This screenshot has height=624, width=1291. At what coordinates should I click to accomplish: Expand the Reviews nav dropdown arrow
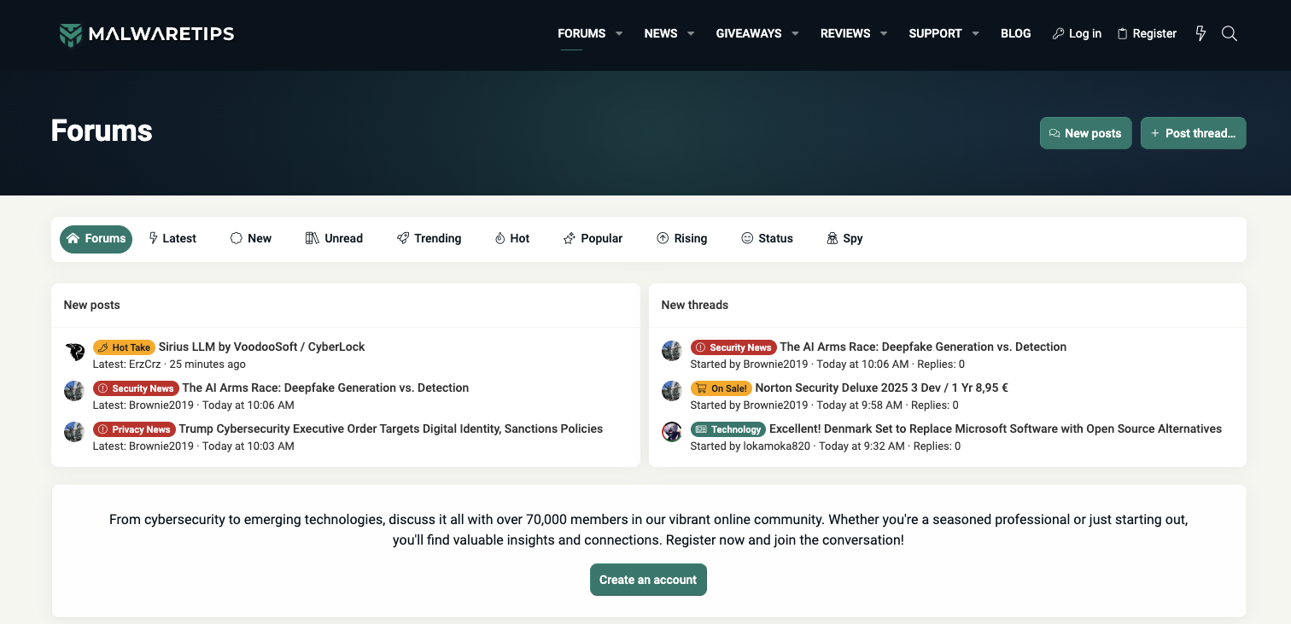(884, 33)
